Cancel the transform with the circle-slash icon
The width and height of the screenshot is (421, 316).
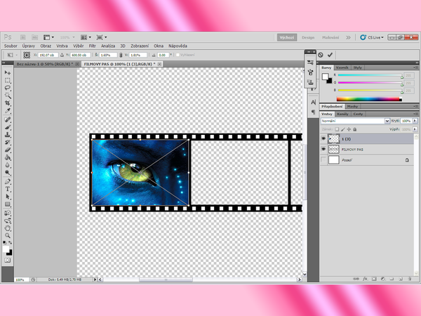pos(321,54)
